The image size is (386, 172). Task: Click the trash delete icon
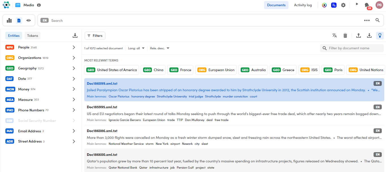345,35
